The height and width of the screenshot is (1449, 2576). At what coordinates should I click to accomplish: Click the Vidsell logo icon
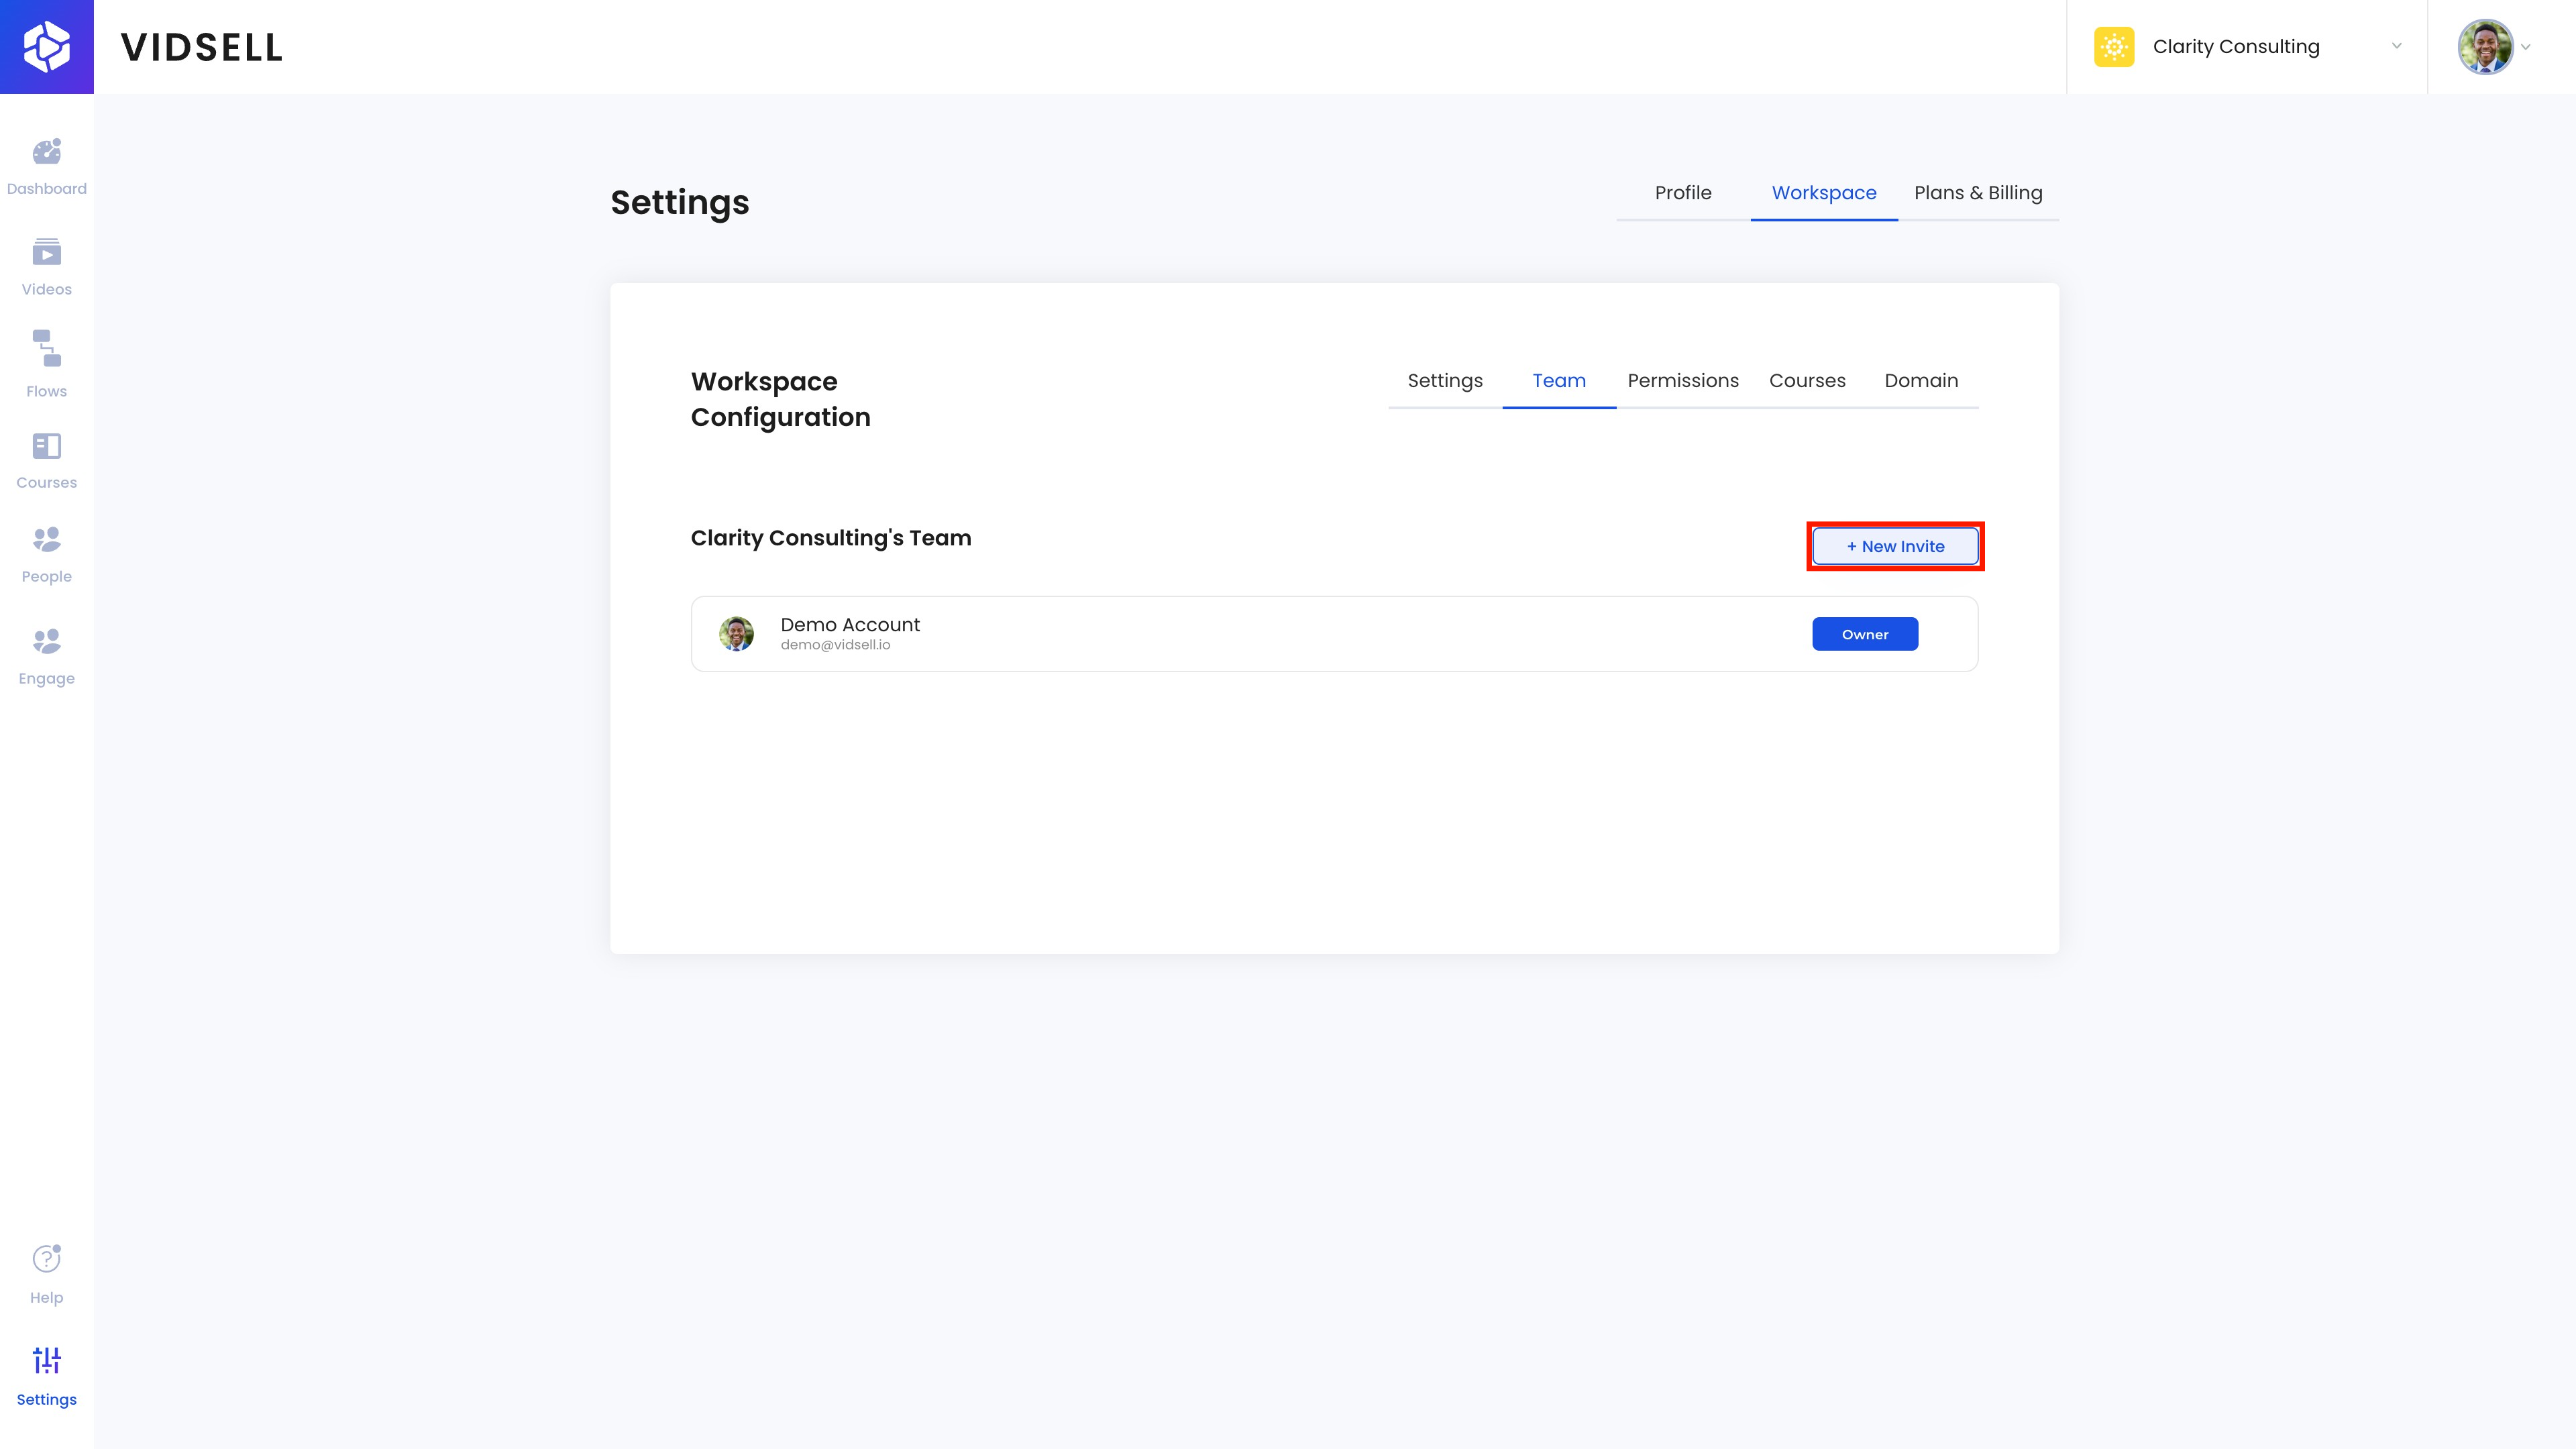coord(46,47)
